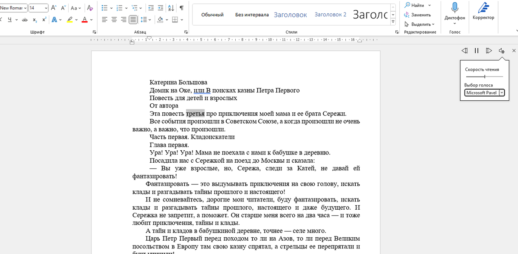Decrease paragraph indent
The height and width of the screenshot is (254, 518).
click(151, 8)
